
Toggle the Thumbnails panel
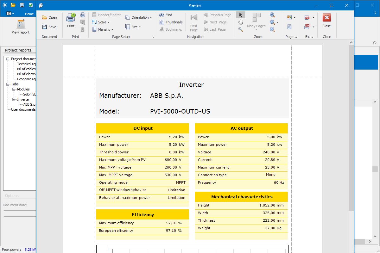pyautogui.click(x=171, y=22)
